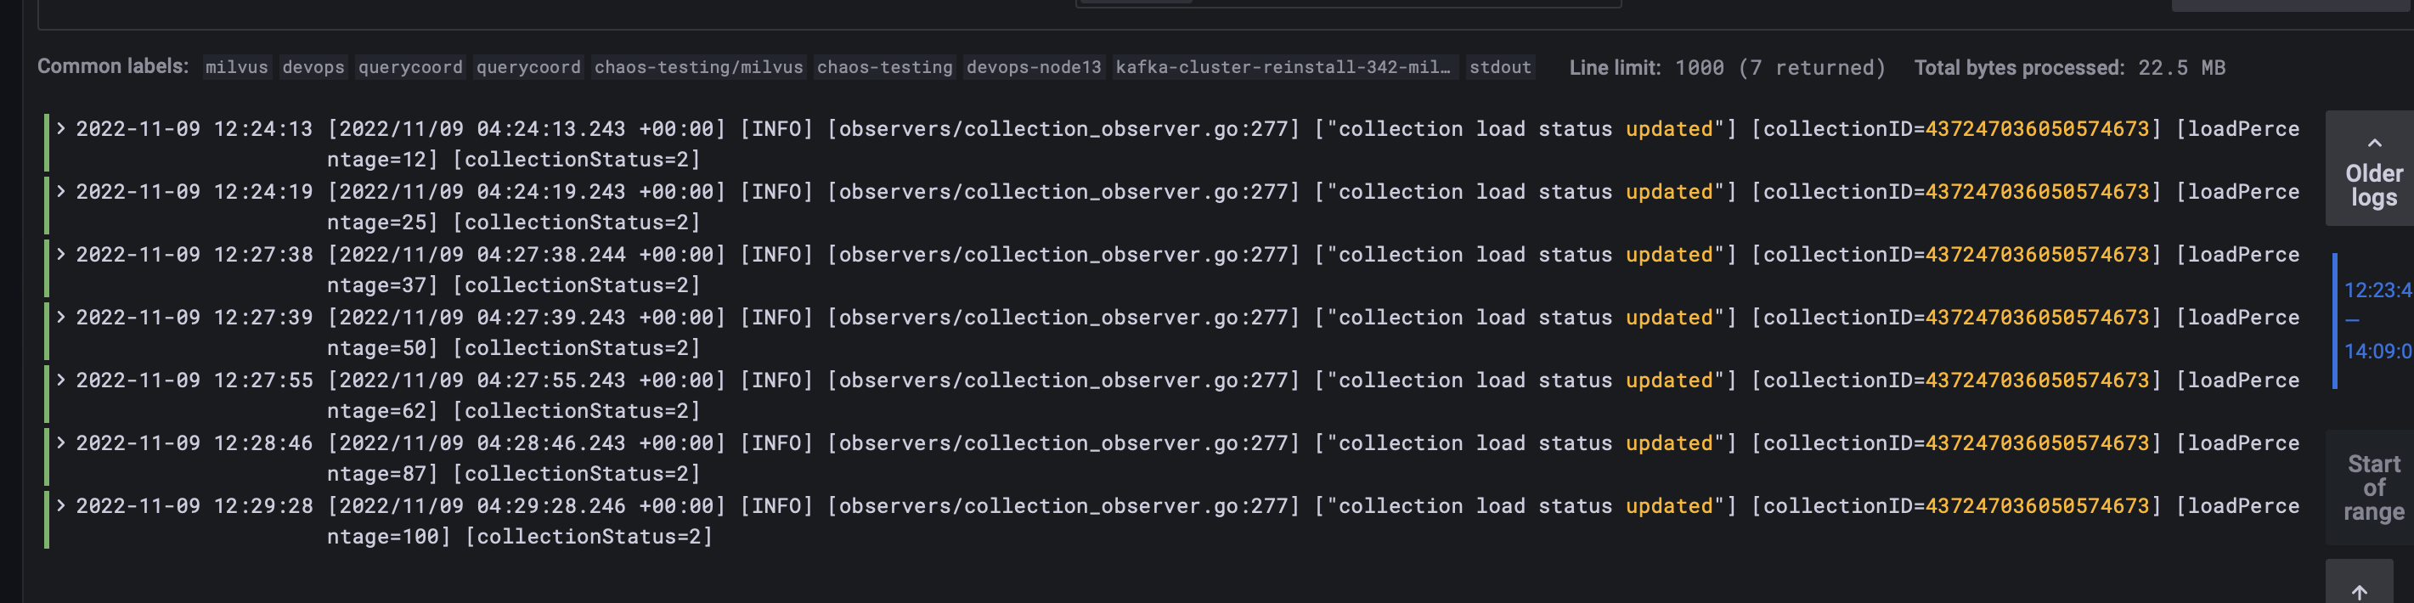The image size is (2414, 603).
Task: Expand the 12:28:46 log entry
Action: (x=61, y=442)
